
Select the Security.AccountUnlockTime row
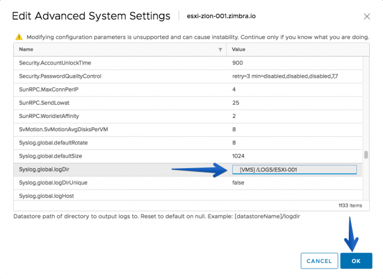click(x=188, y=63)
